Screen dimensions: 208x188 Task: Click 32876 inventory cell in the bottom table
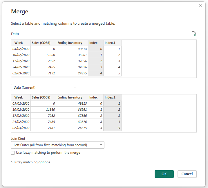[72, 122]
